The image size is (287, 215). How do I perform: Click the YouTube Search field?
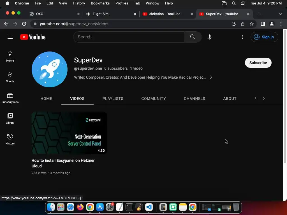128,37
